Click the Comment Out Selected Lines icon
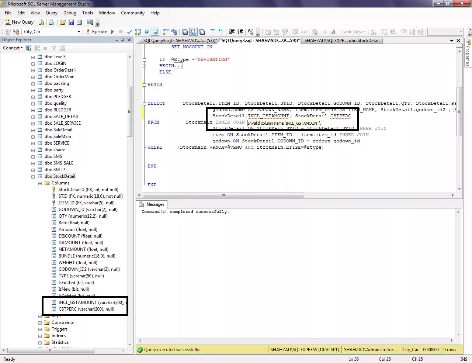The height and width of the screenshot is (363, 472). click(x=212, y=32)
